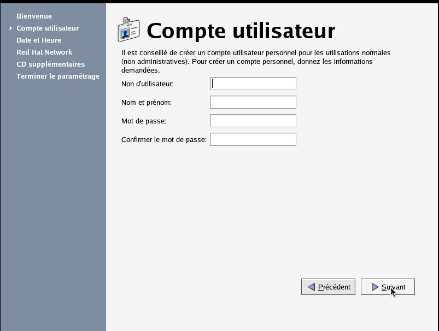This screenshot has width=439, height=331.
Task: Click the left arrow icon on Précédent
Action: pos(311,287)
